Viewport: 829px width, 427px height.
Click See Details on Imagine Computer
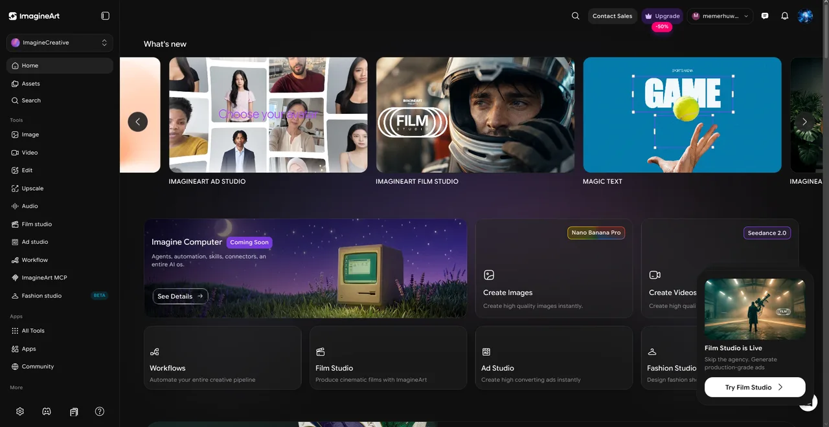pyautogui.click(x=180, y=296)
